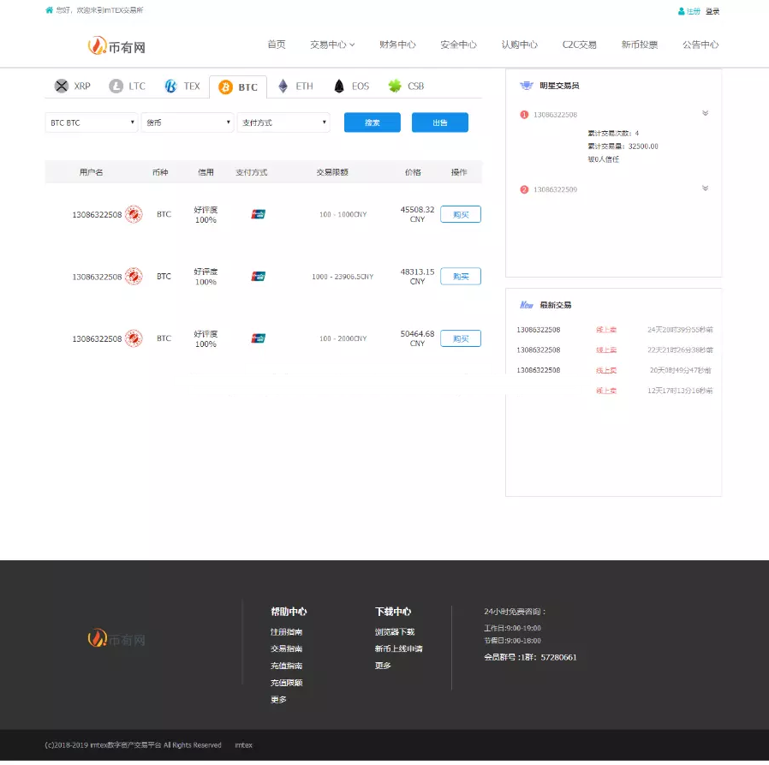Click the New icon beside 最新交易
Screen dimensions: 769x765
[x=527, y=305]
